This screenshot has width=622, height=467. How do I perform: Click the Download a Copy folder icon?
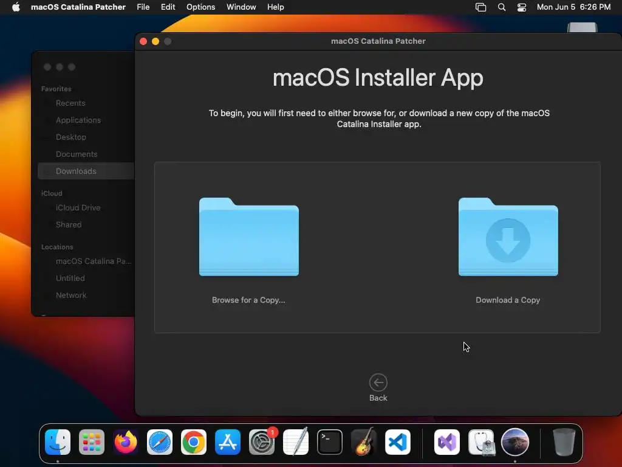click(508, 237)
